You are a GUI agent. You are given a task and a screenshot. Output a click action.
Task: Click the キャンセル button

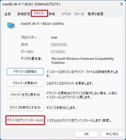pyautogui.click(x=112, y=134)
